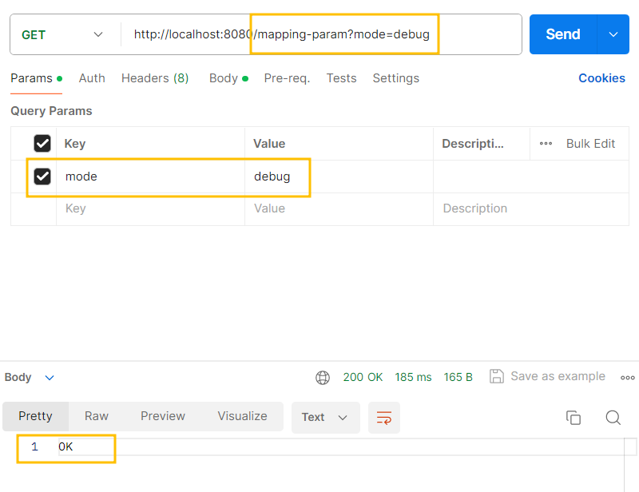The width and height of the screenshot is (639, 492).
Task: Click the Key column header
Action: tap(75, 144)
